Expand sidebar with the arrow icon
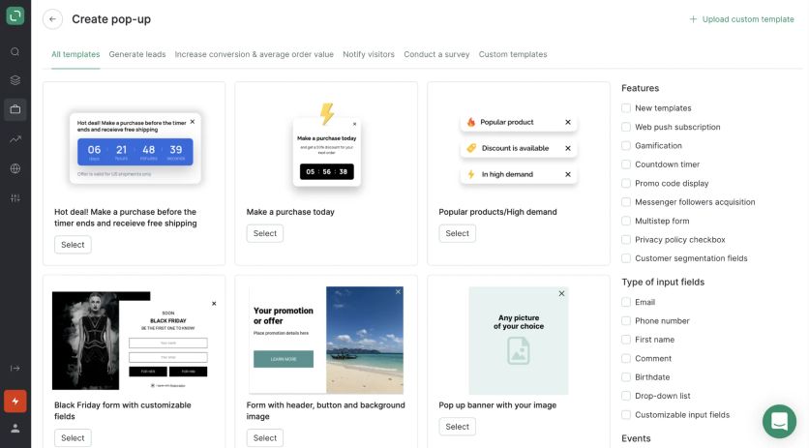809x448 pixels. [x=15, y=368]
